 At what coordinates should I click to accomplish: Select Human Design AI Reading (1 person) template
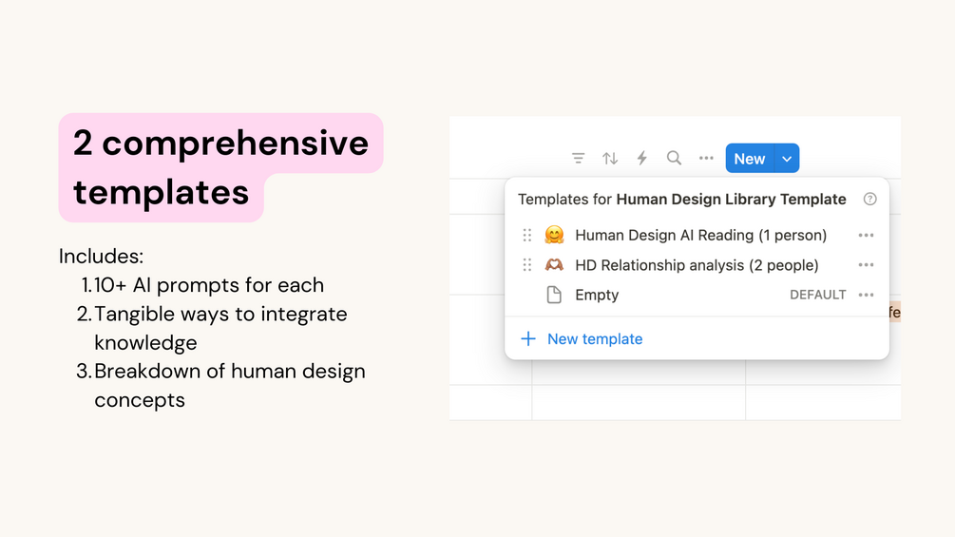[x=700, y=235]
